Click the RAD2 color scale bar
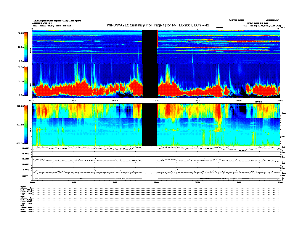Image resolution: width=302 pixels, height=234 pixels. tap(26, 47)
